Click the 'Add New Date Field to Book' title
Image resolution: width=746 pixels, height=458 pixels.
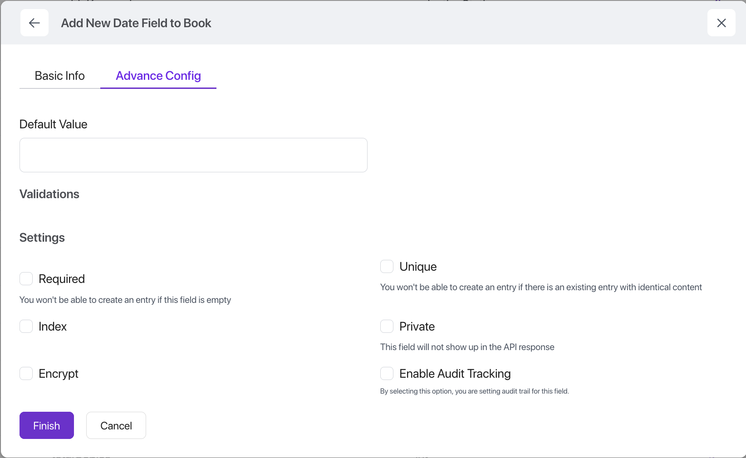point(136,23)
